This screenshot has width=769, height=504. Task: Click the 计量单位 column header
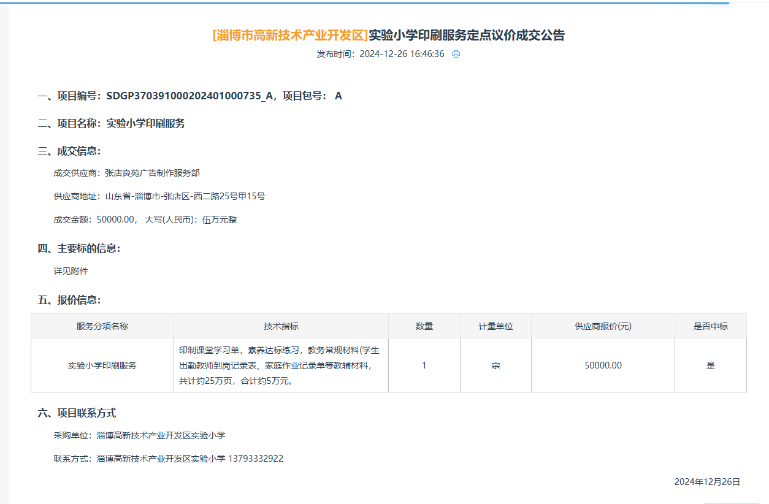[495, 326]
